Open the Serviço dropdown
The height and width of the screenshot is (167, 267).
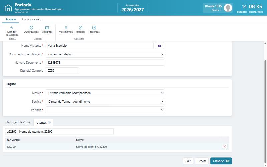point(105,102)
